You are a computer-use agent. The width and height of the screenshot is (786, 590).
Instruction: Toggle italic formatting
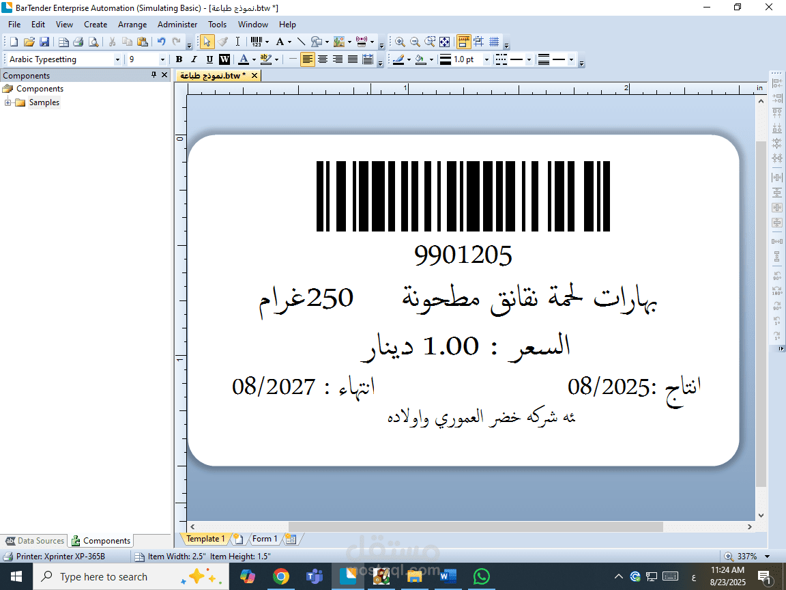194,59
